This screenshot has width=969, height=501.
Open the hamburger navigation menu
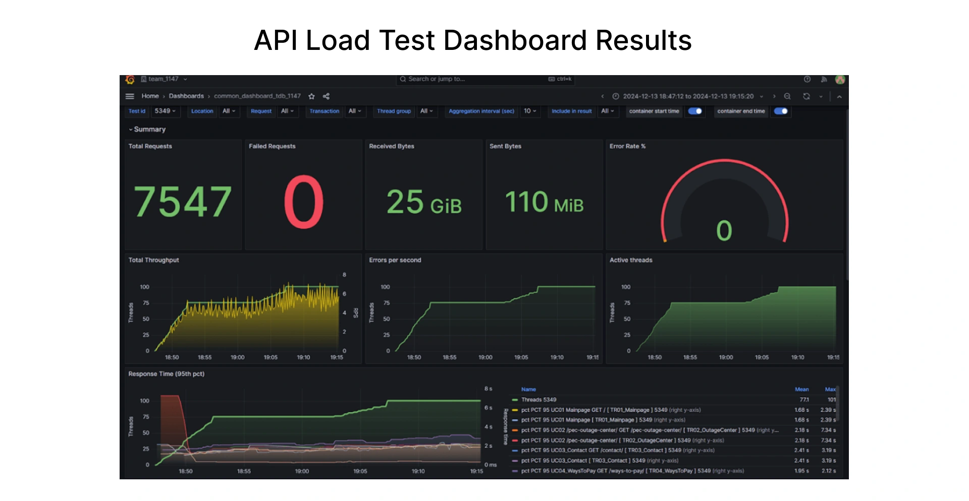point(130,96)
